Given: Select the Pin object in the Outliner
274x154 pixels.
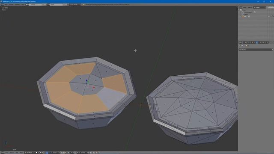Looking at the screenshot, I should [245, 16].
